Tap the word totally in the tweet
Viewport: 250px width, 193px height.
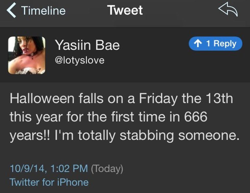pyautogui.click(x=97, y=136)
